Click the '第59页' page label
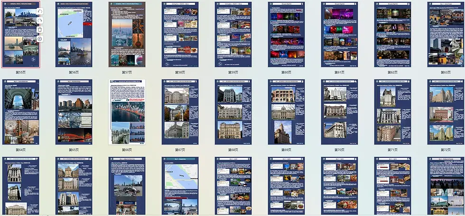Screen dimensions: 465x216 tap(233, 72)
